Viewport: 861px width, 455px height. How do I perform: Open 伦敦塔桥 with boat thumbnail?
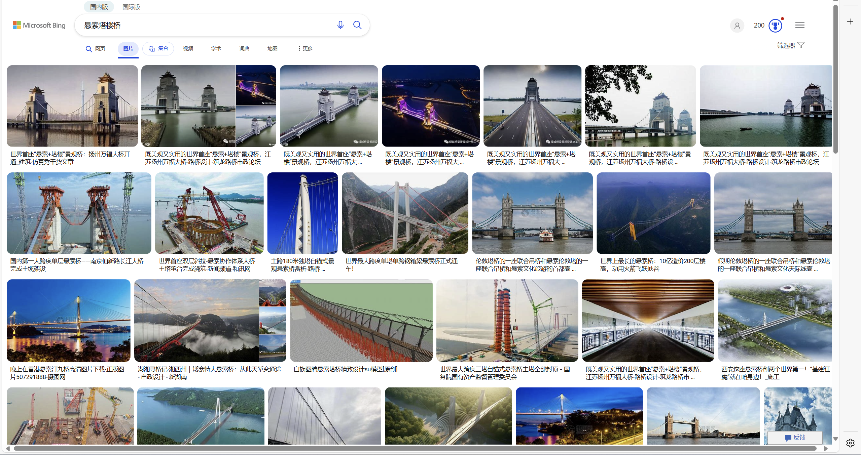532,213
